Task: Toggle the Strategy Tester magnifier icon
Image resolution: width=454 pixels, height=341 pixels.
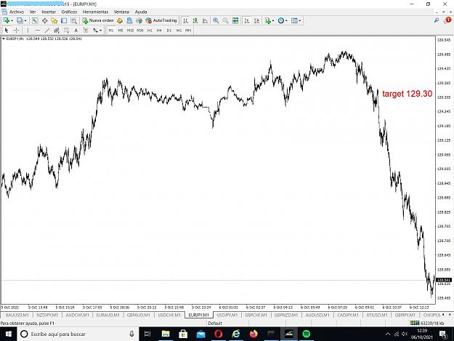Action: 74,20
